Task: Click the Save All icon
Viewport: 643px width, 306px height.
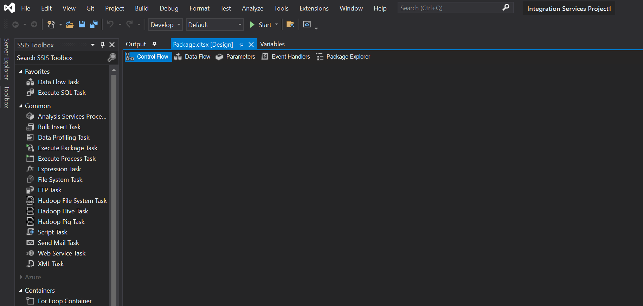Action: coord(94,25)
